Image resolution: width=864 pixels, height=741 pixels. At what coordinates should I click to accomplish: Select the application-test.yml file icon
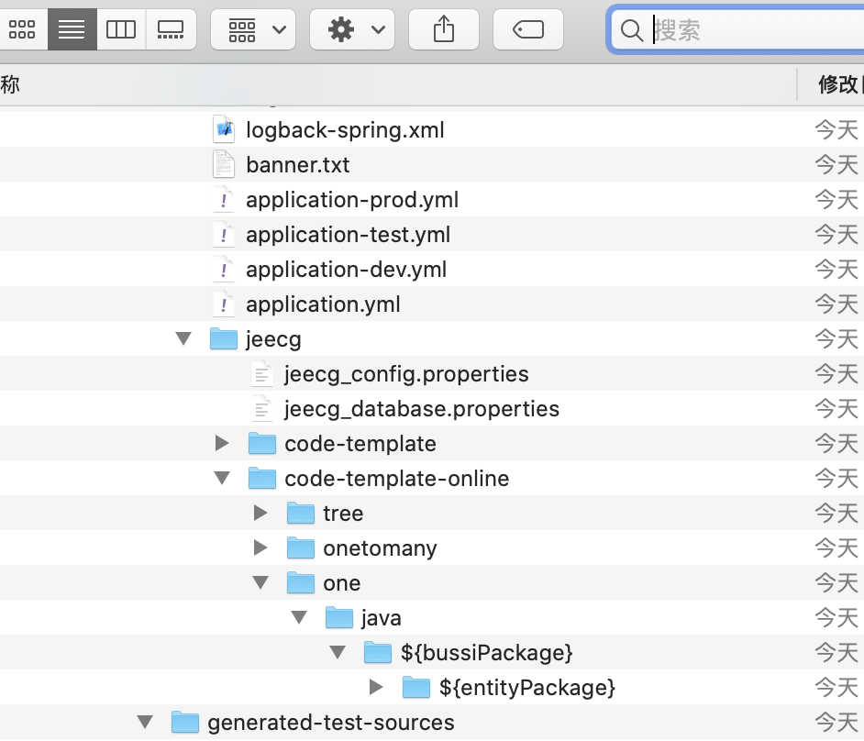224,234
